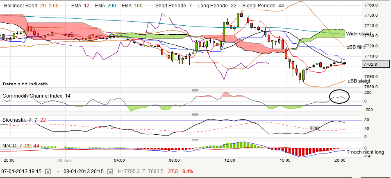The width and height of the screenshot is (391, 178).
Task: Open calendar picker beside 07-01-2013 19:15
Action: pos(48,171)
